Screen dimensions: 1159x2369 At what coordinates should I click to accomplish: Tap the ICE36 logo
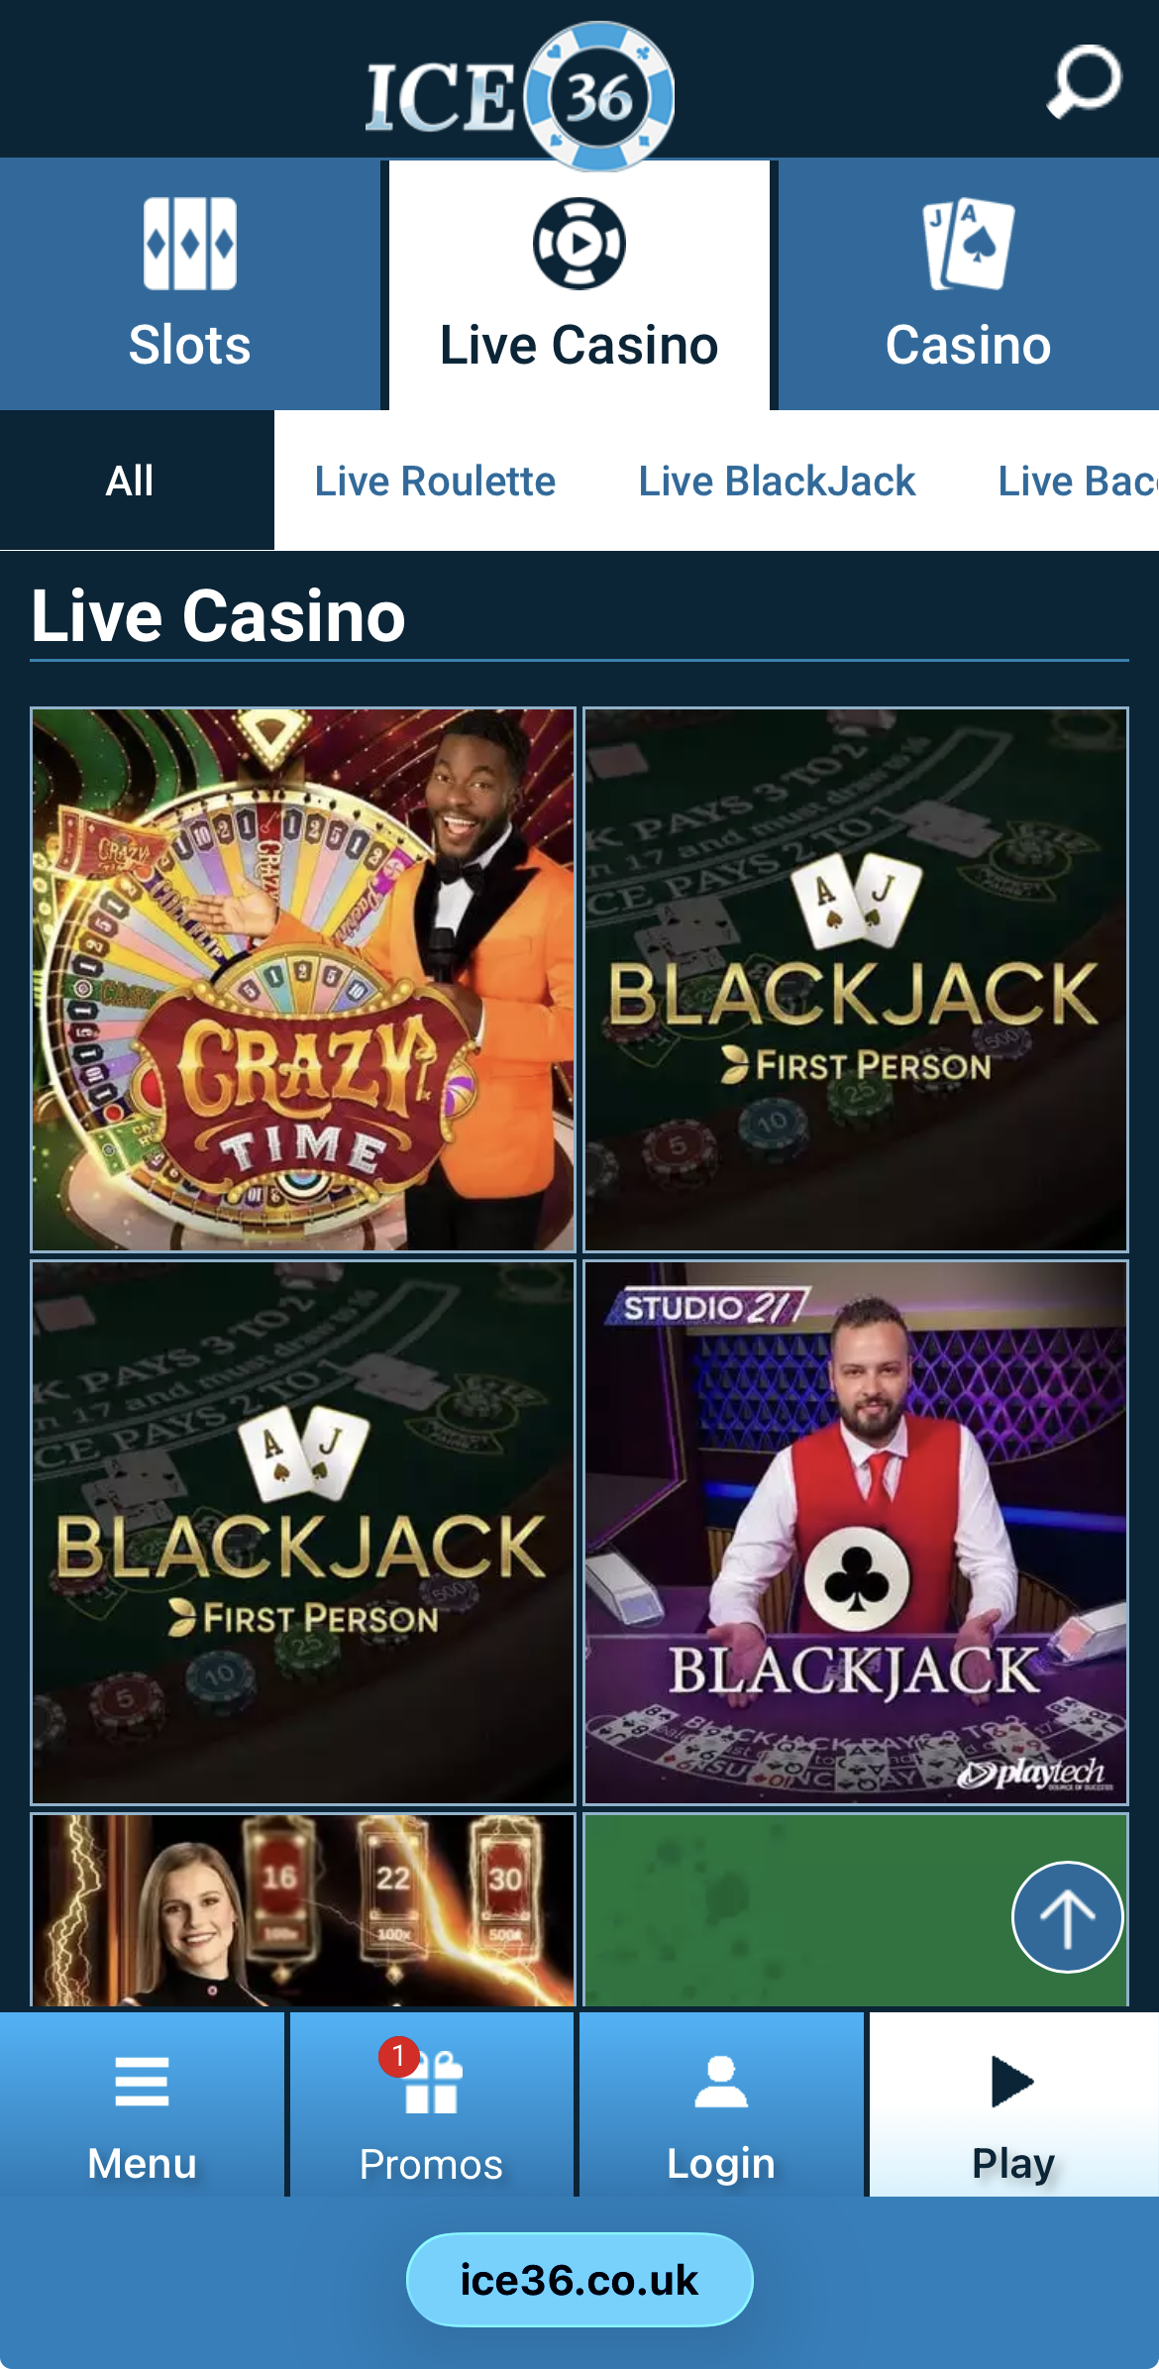click(521, 95)
